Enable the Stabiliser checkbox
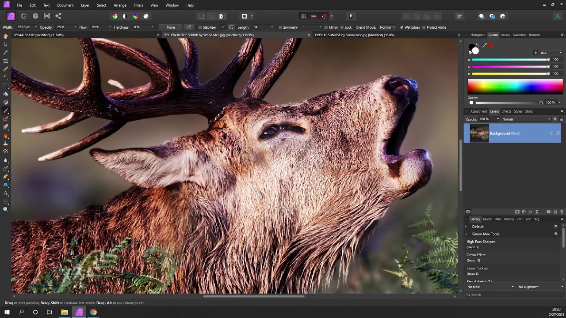Viewport: 566px width, 318px height. point(200,27)
